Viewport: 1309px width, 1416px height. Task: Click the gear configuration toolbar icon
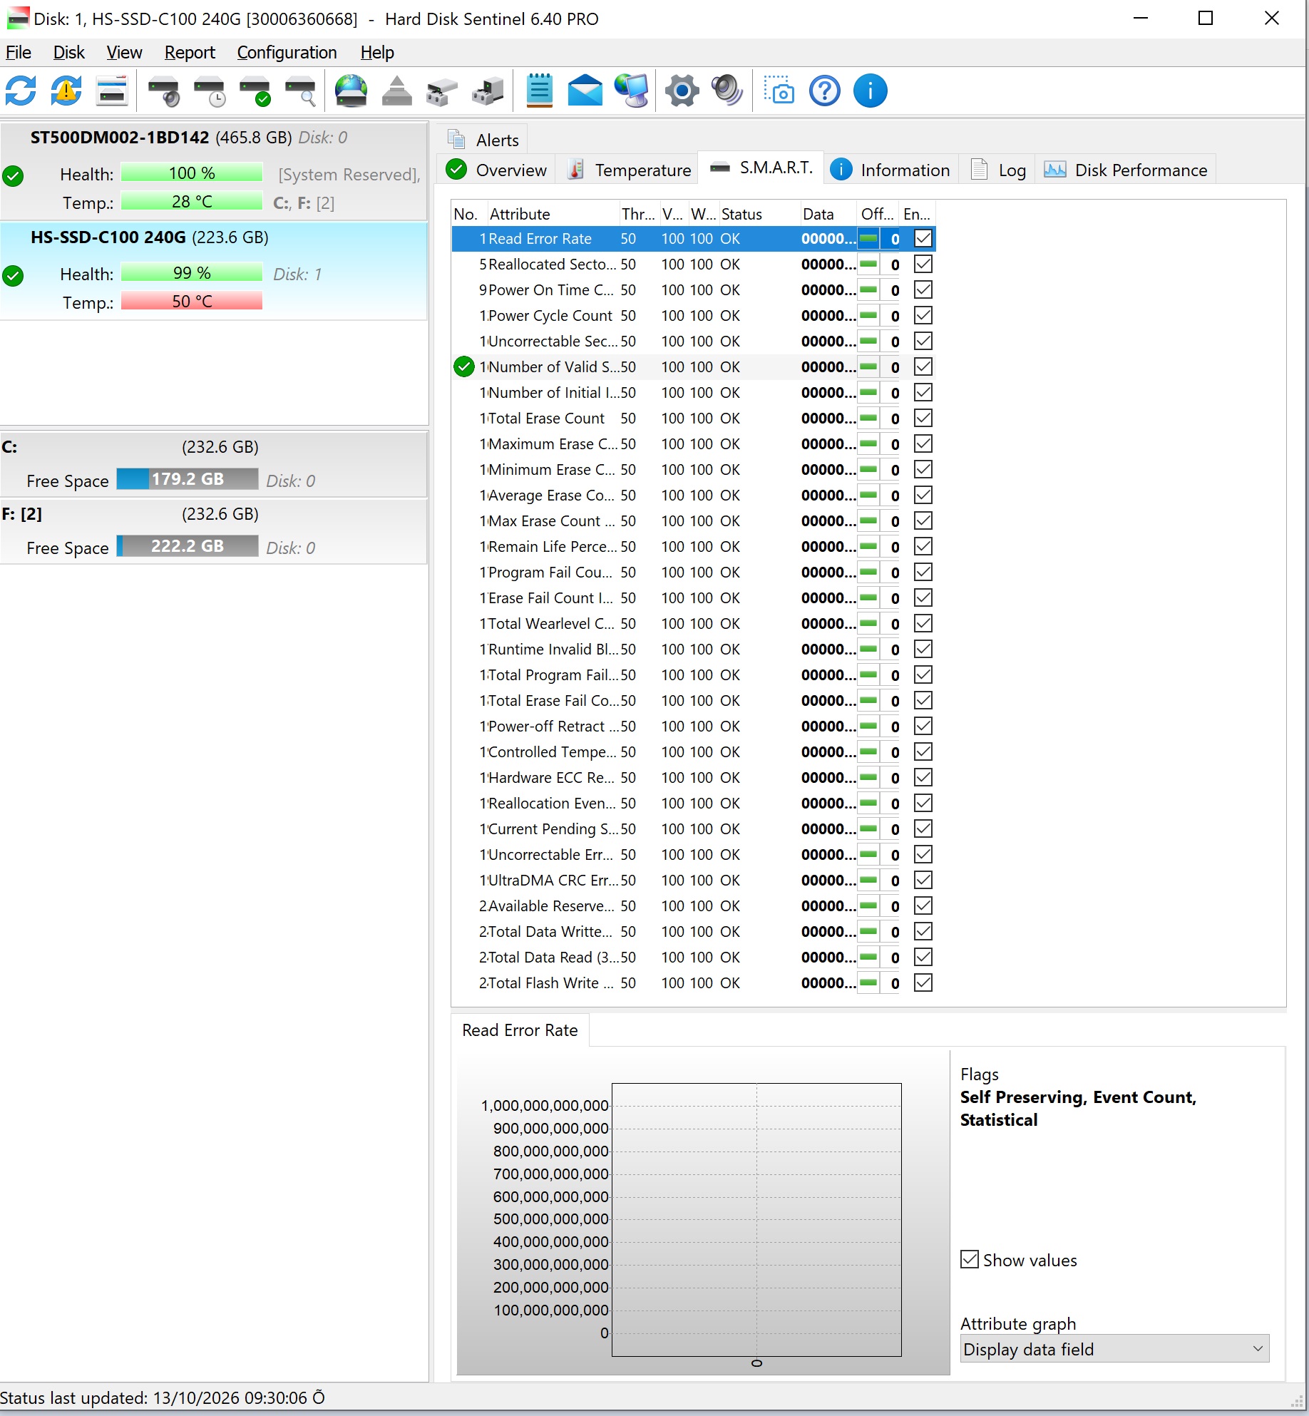point(682,91)
